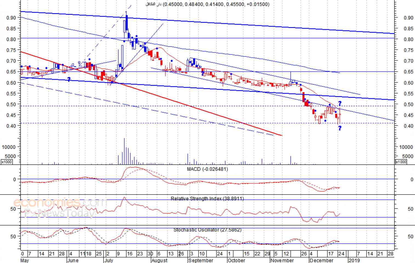Select the Relative Strength Index (38.8911) label
Image resolution: width=415 pixels, height=263 pixels.
(x=207, y=198)
